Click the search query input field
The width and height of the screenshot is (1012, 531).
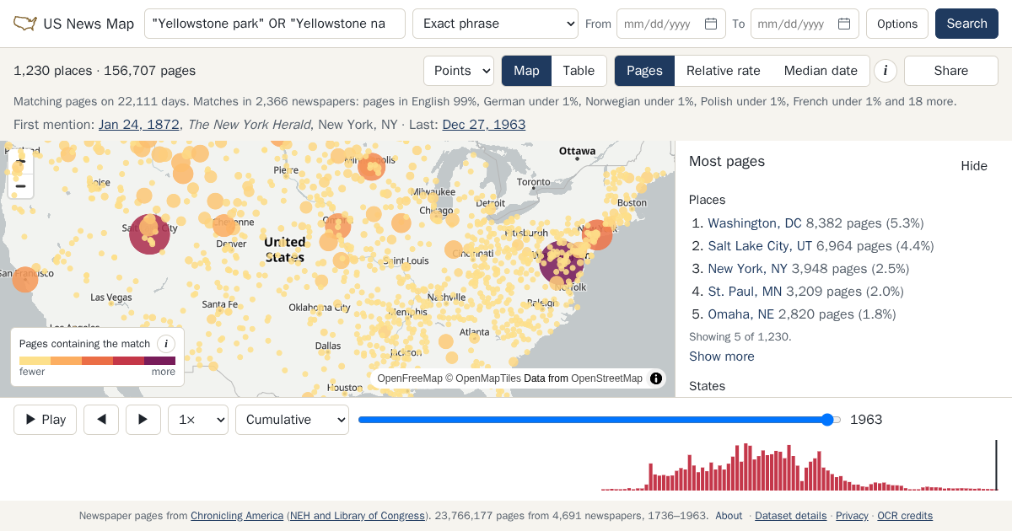tap(275, 24)
